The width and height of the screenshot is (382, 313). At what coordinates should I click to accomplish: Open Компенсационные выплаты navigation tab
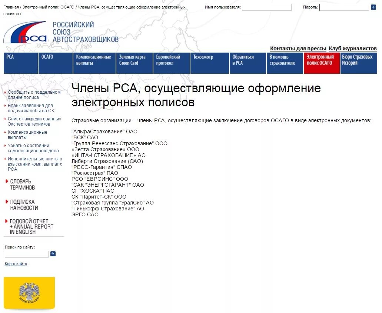point(94,63)
